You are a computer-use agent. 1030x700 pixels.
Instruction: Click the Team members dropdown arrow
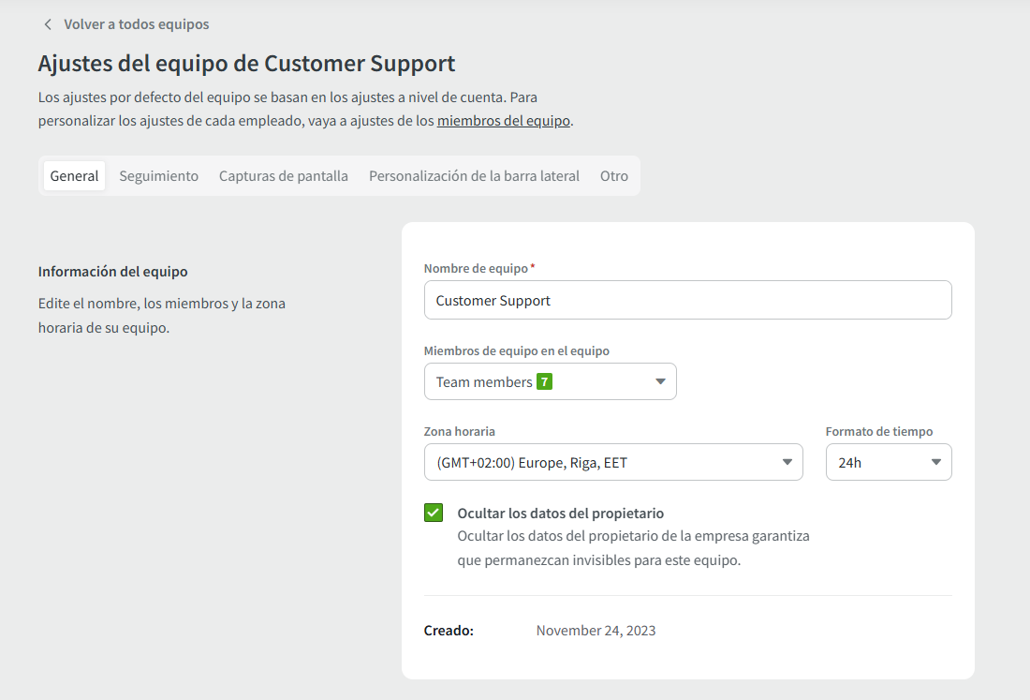(x=660, y=382)
